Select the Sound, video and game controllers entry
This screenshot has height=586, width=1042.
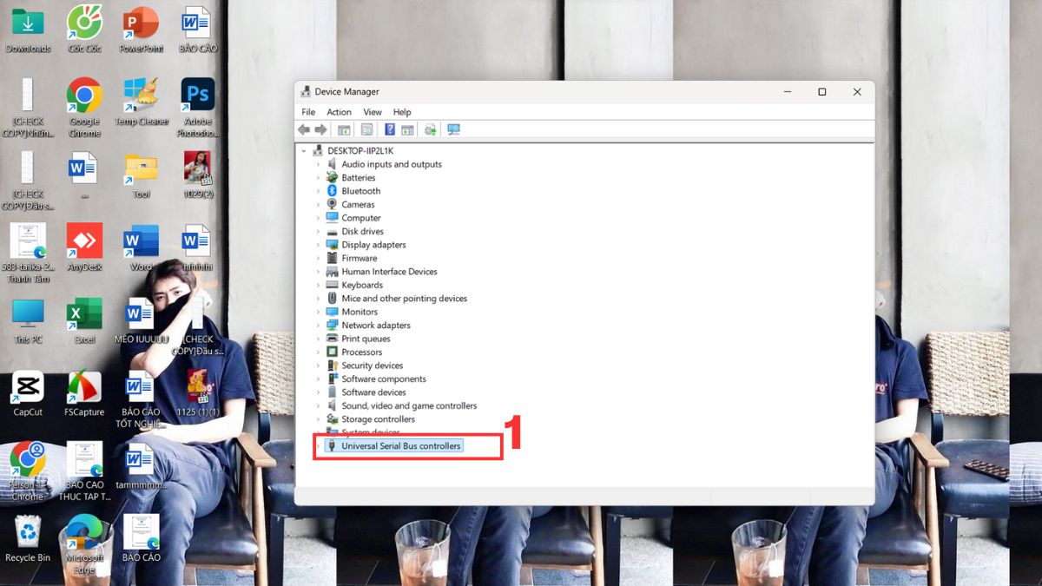point(408,405)
